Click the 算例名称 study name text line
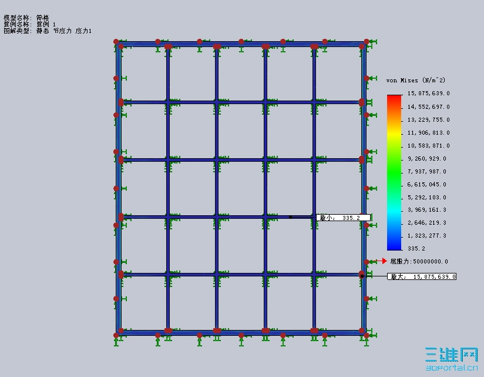484x377 pixels. click(x=29, y=24)
